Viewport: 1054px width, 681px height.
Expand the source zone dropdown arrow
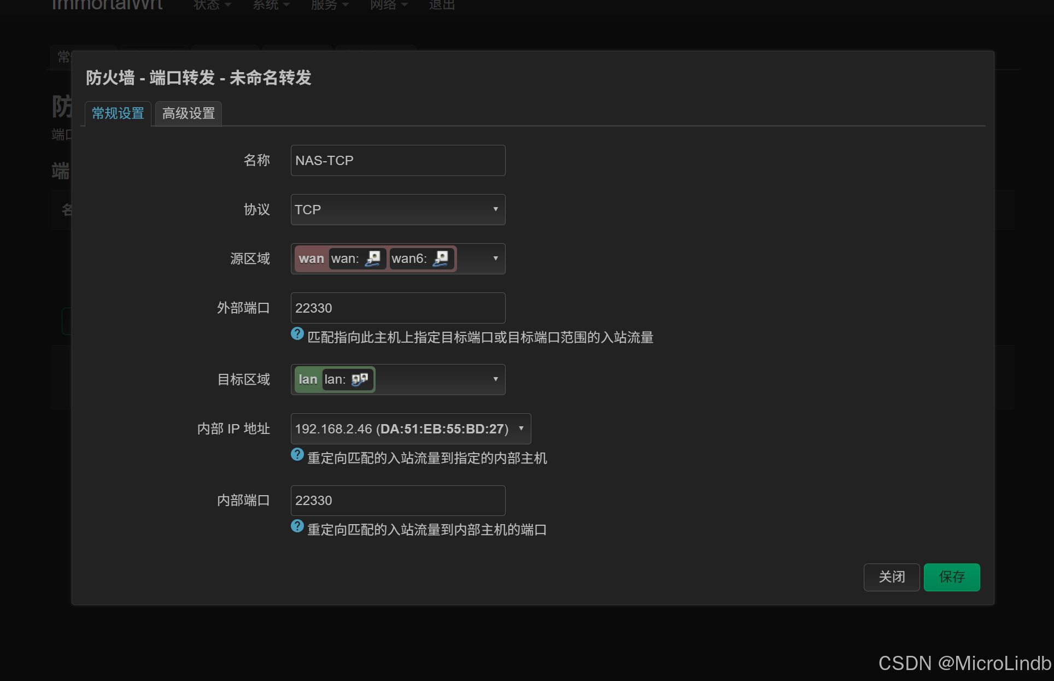(x=495, y=259)
